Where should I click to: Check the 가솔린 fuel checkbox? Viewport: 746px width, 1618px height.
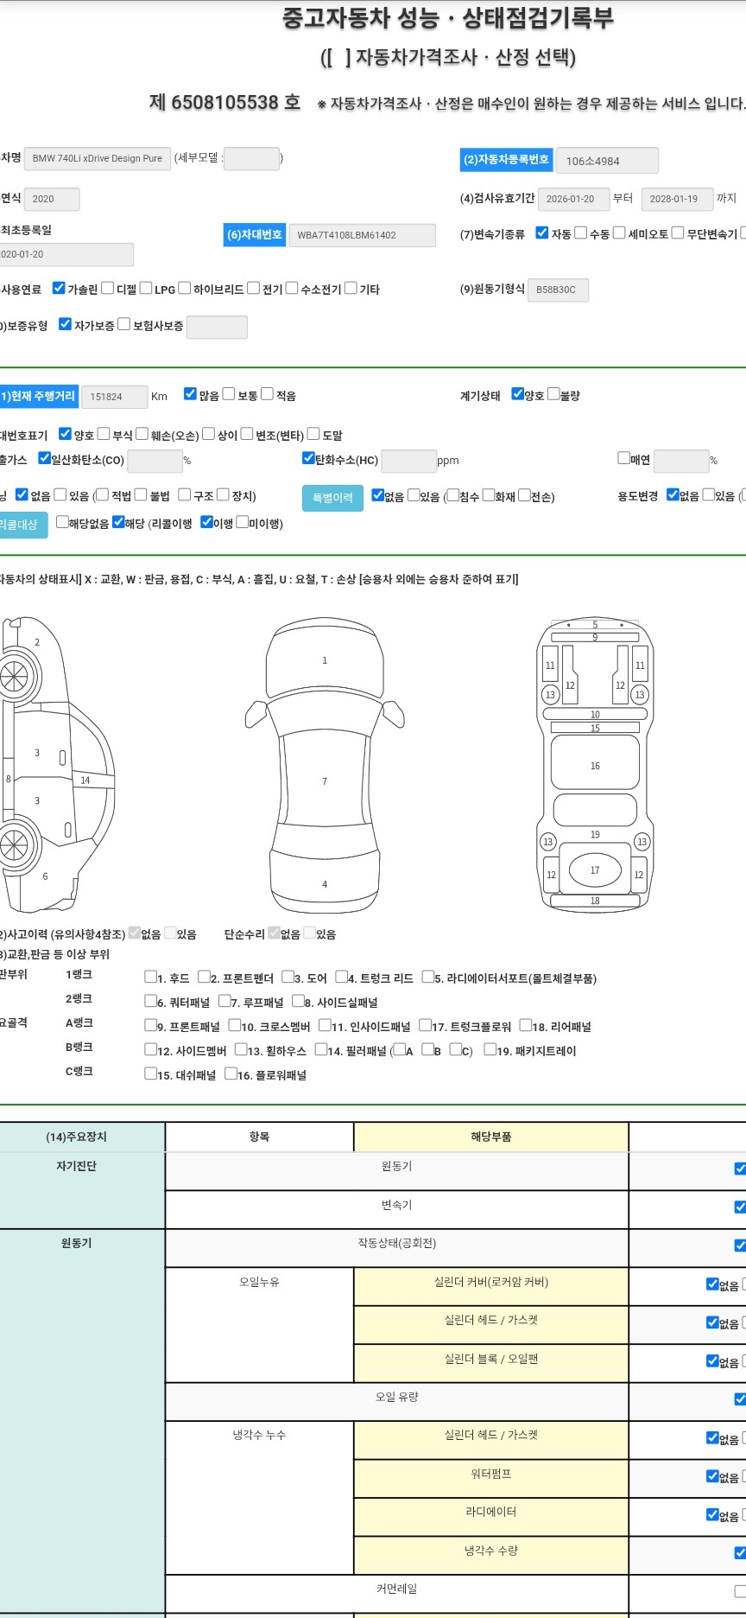(x=59, y=288)
